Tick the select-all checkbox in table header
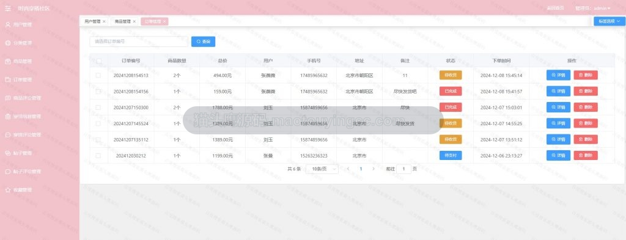This screenshot has width=626, height=240. (98, 61)
